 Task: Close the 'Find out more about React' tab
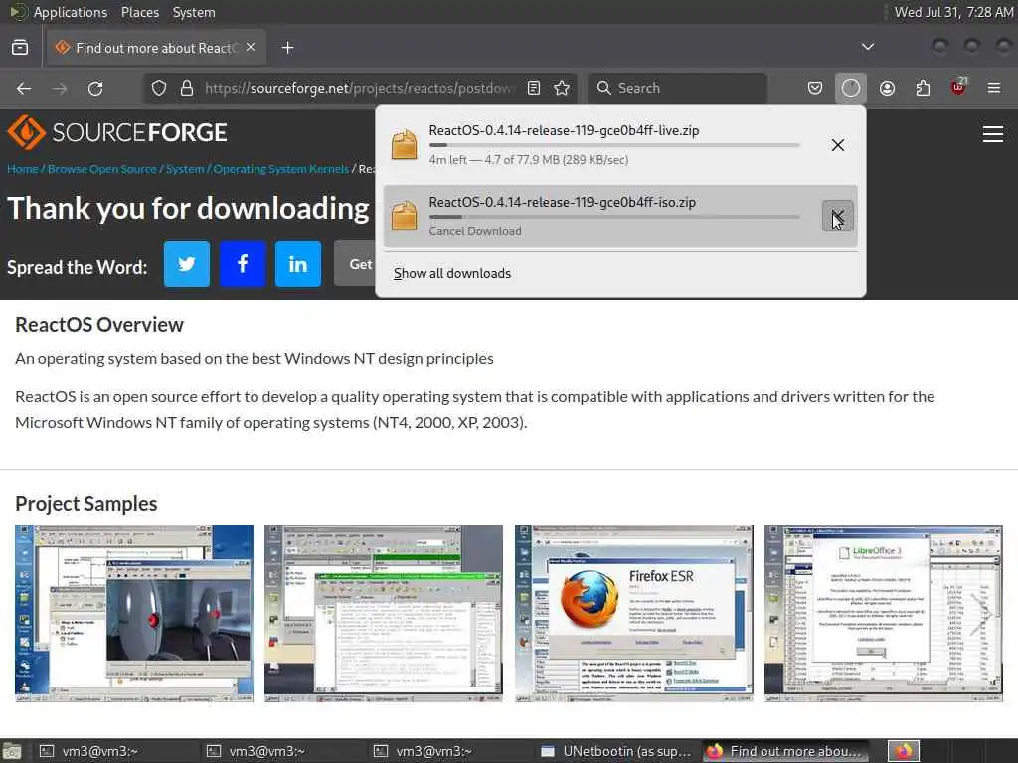coord(251,48)
